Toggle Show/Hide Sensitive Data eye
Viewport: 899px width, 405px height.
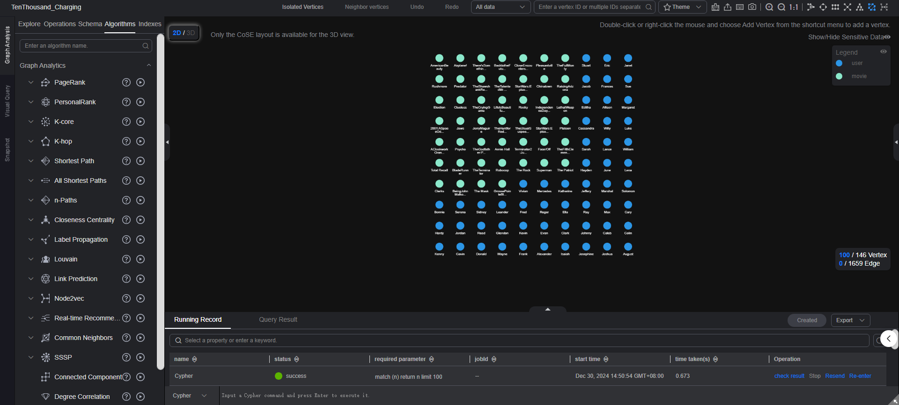(x=887, y=37)
